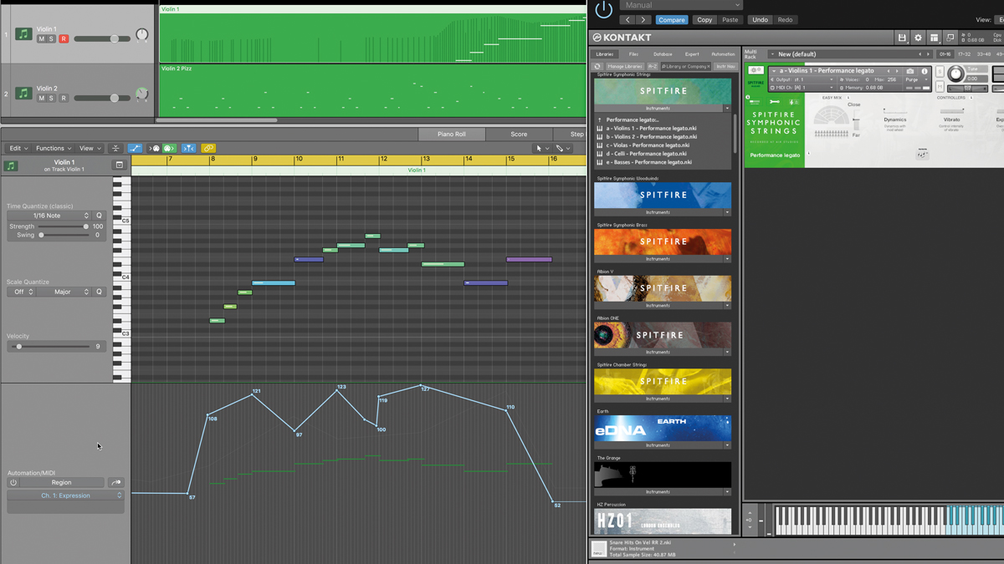
Task: Go to next plug-in preset
Action: (x=643, y=20)
